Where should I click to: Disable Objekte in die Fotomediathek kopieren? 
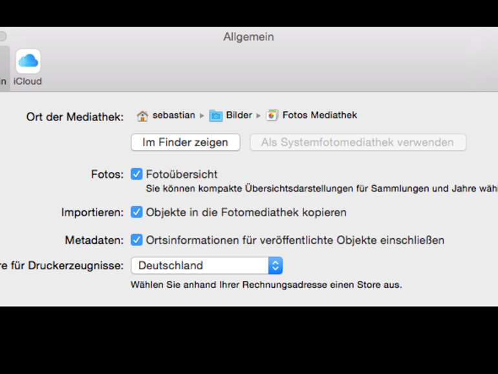(136, 212)
